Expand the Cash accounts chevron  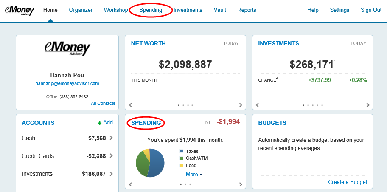coord(111,138)
